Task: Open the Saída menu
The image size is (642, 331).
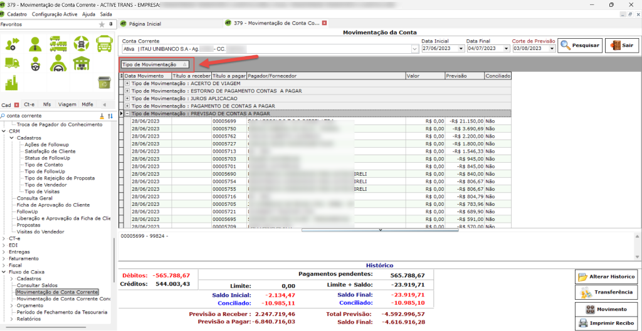Action: 106,14
